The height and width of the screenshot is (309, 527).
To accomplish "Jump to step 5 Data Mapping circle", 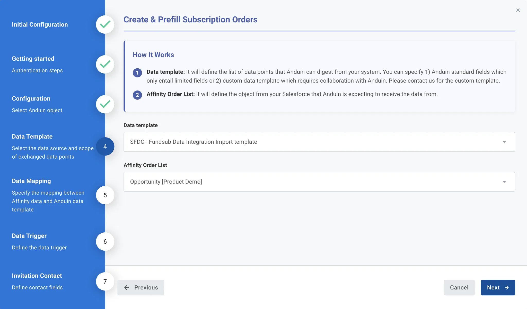I will point(105,195).
